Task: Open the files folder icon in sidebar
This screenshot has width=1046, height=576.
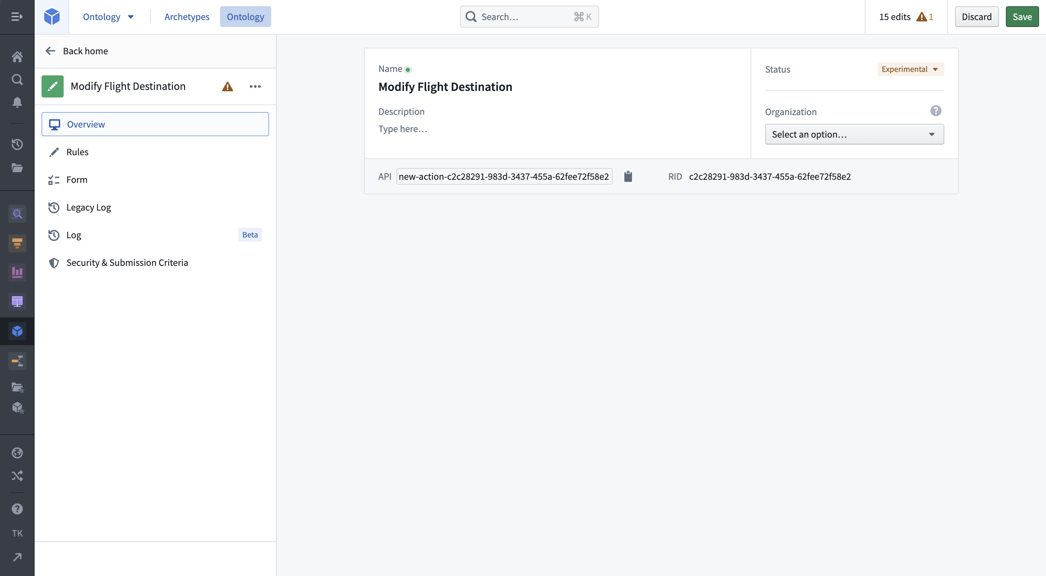Action: [17, 168]
